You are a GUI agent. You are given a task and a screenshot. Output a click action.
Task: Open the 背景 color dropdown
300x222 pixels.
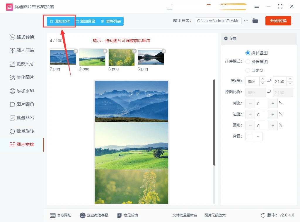[254, 136]
